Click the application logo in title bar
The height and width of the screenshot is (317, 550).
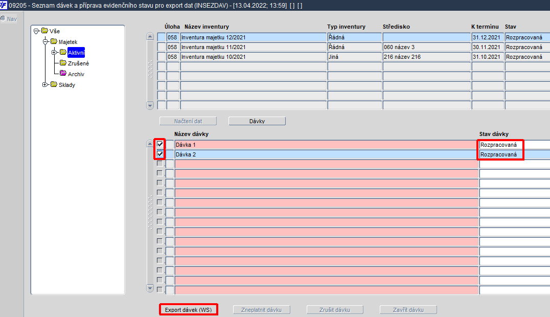[4, 5]
